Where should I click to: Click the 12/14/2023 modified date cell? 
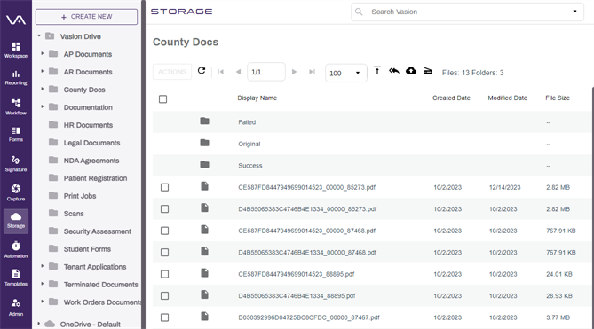504,187
